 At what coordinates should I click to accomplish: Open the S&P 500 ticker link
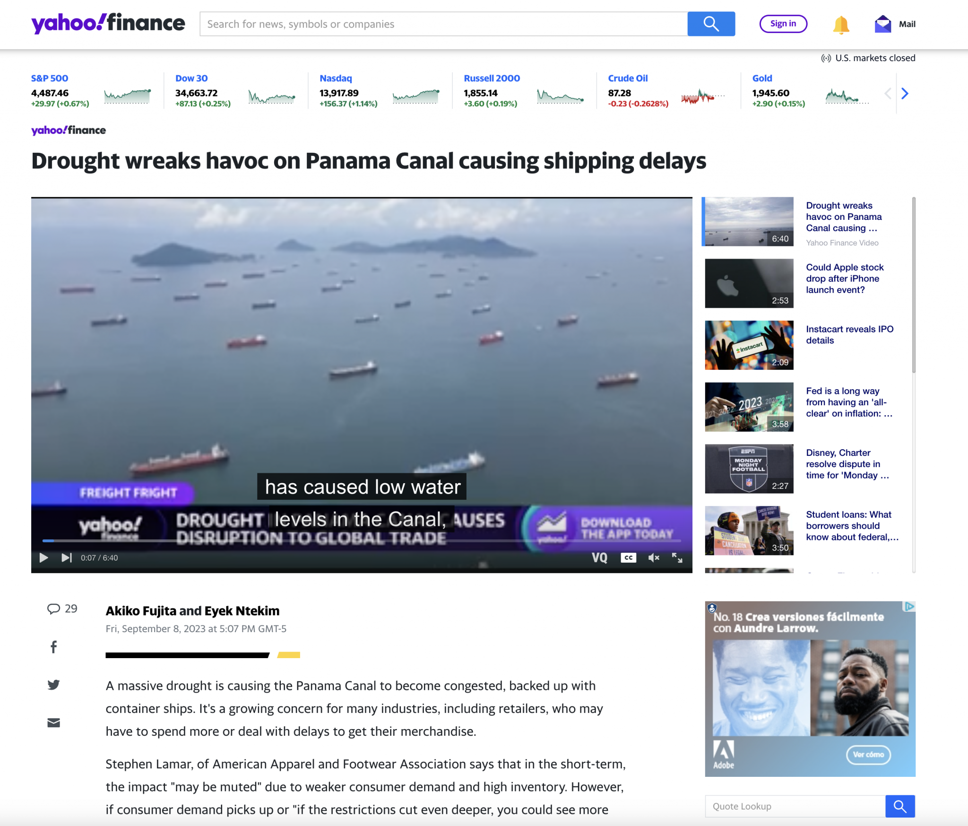click(50, 78)
